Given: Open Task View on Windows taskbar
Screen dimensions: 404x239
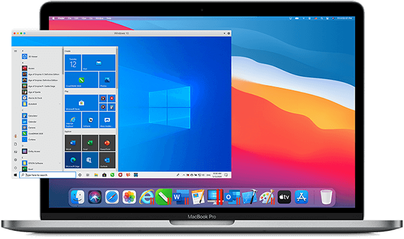Looking at the screenshot, I should (x=88, y=175).
